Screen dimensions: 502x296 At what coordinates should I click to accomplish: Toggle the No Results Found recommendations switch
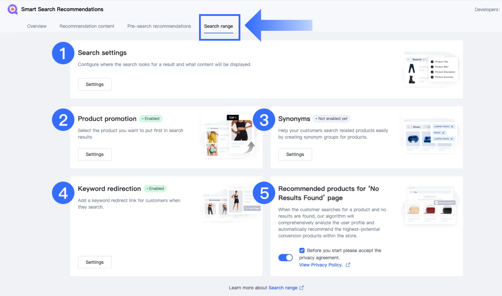point(286,258)
